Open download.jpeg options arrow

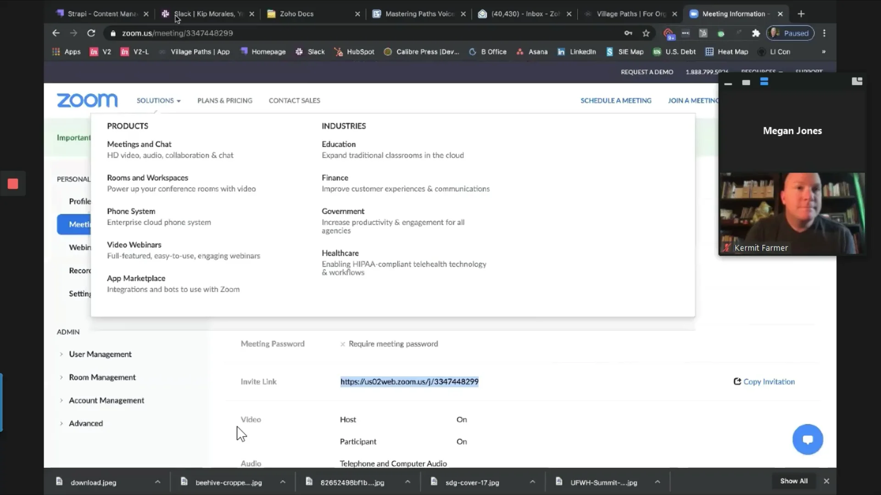(157, 482)
